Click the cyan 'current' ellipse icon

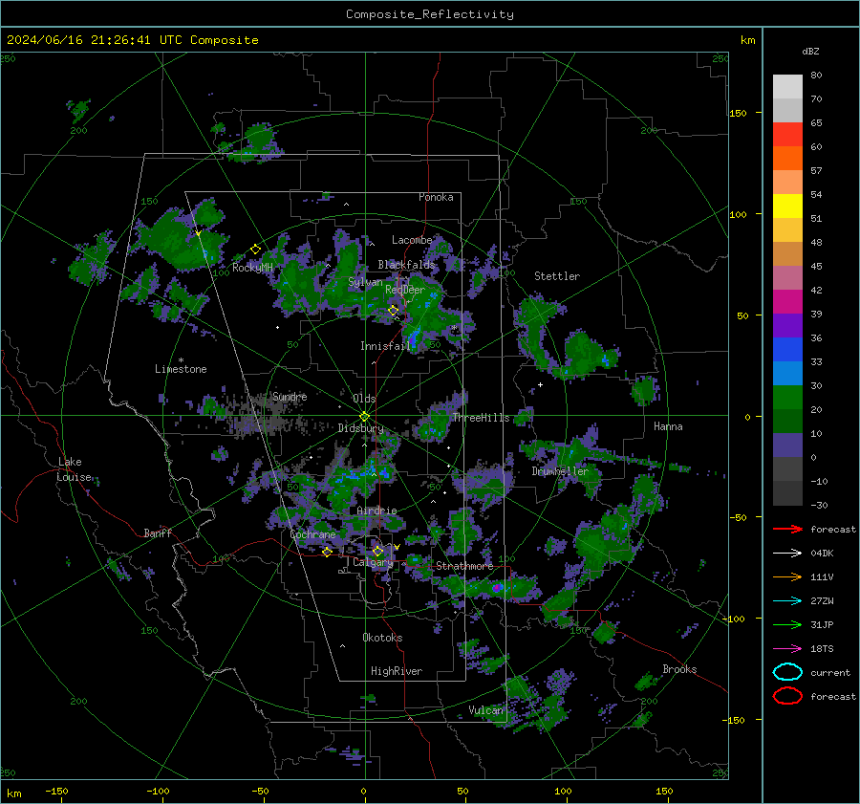point(787,672)
